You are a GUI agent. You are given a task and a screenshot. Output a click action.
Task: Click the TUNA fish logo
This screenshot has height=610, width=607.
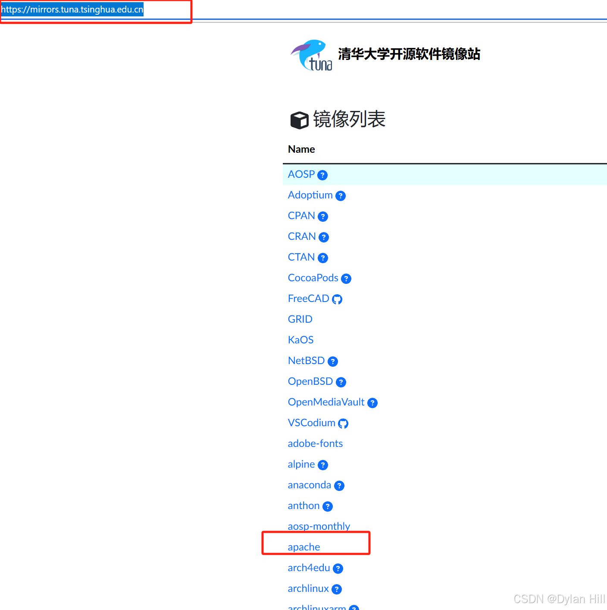click(311, 55)
